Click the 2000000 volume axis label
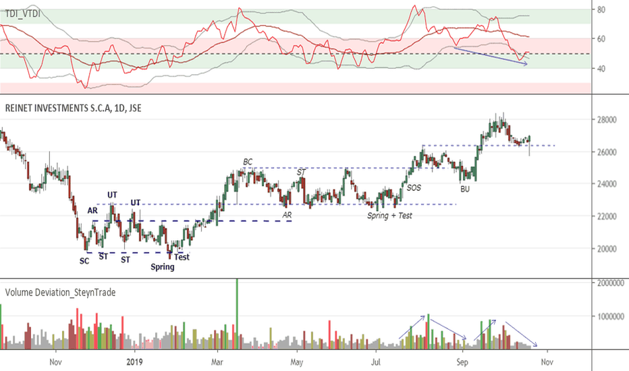 610,283
